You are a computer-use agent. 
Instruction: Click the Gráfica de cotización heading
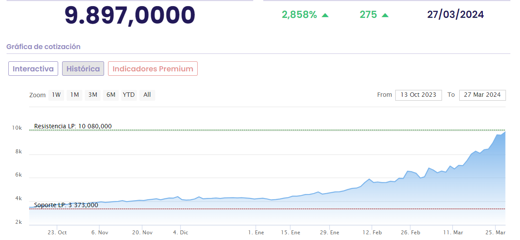43,46
